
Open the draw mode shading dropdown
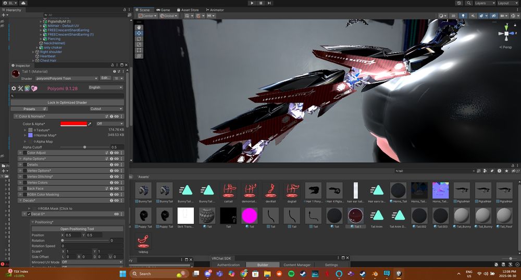click(442, 16)
